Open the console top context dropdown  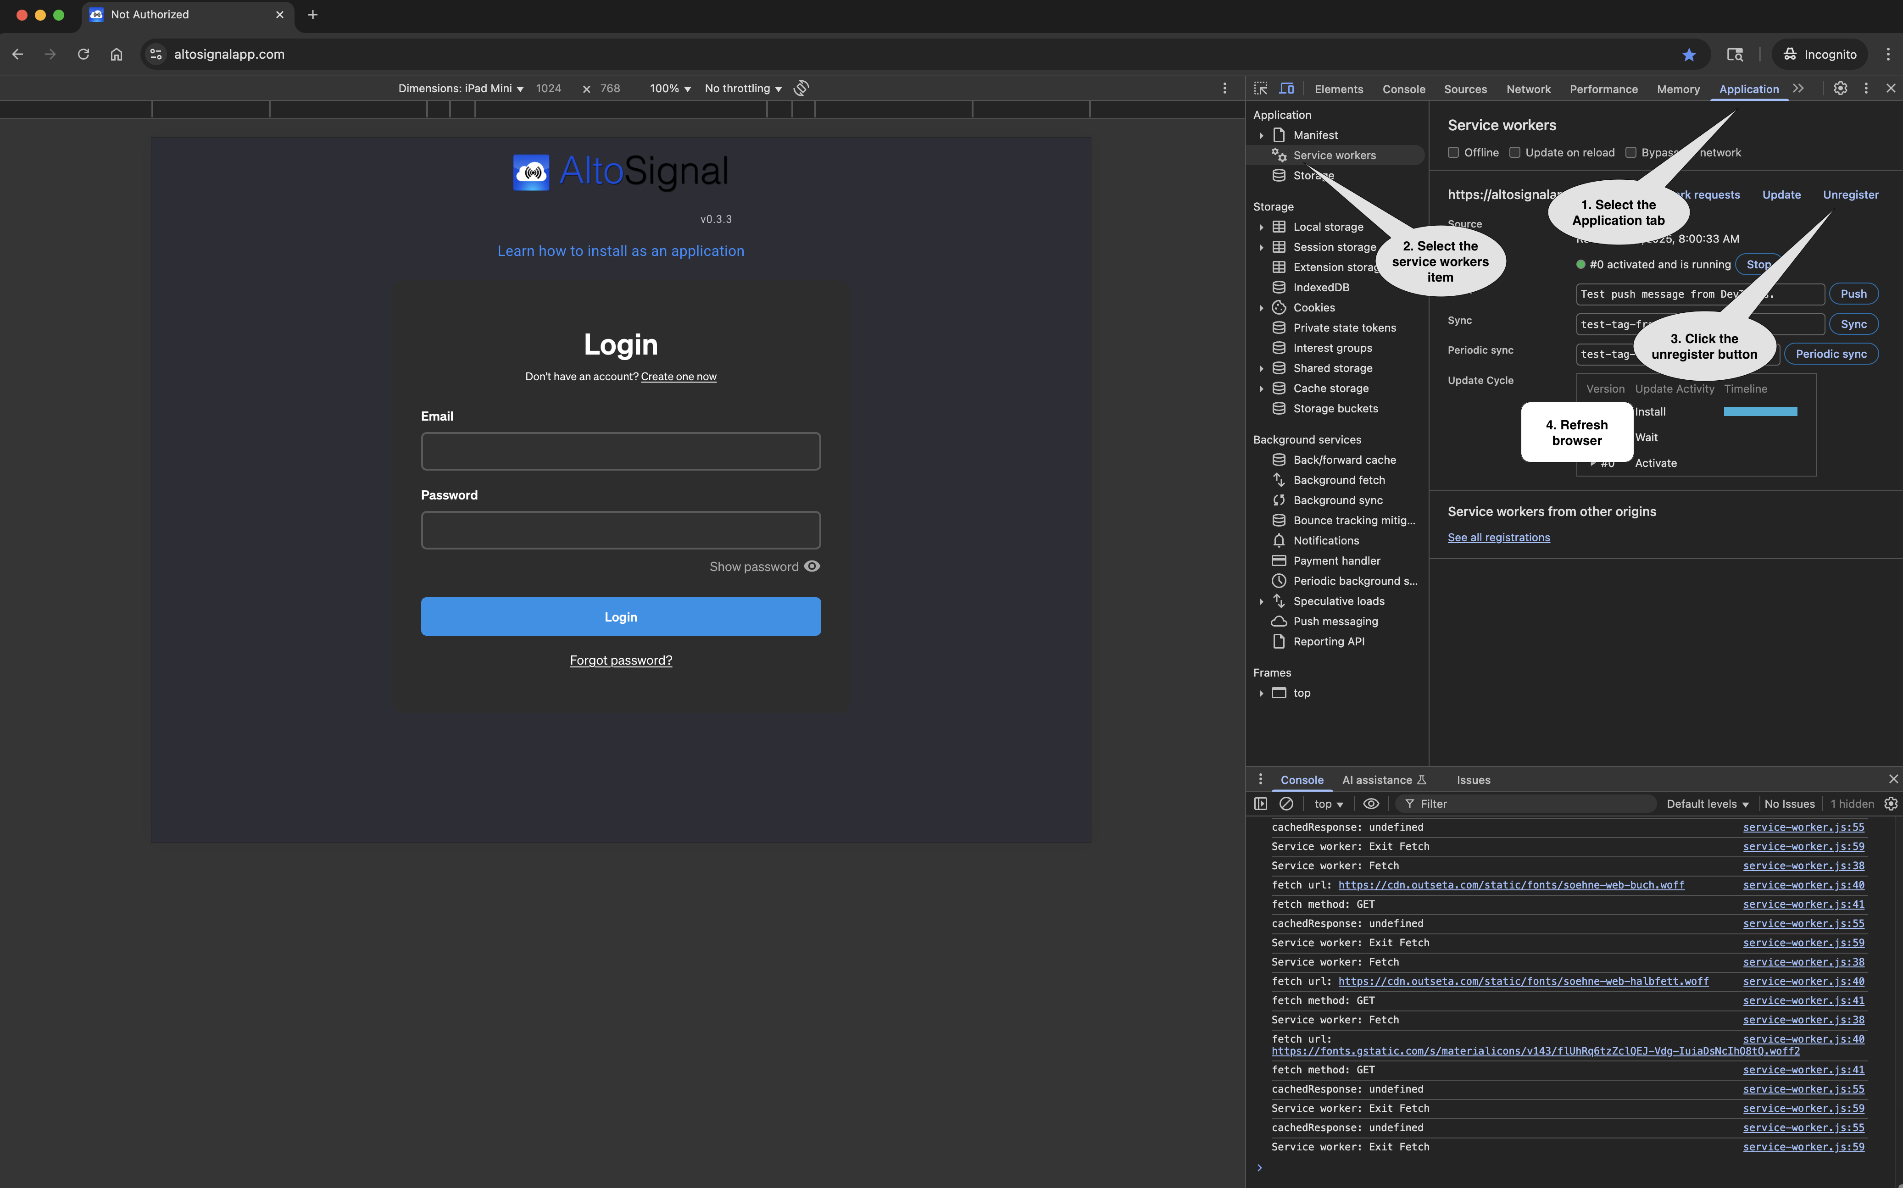pos(1329,803)
